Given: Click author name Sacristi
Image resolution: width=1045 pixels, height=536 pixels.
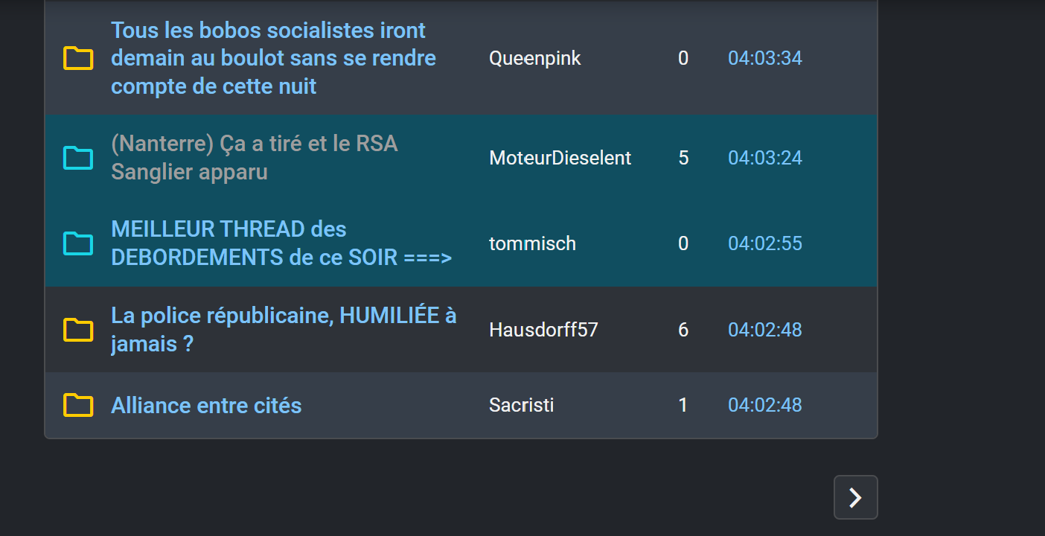Looking at the screenshot, I should (x=521, y=405).
